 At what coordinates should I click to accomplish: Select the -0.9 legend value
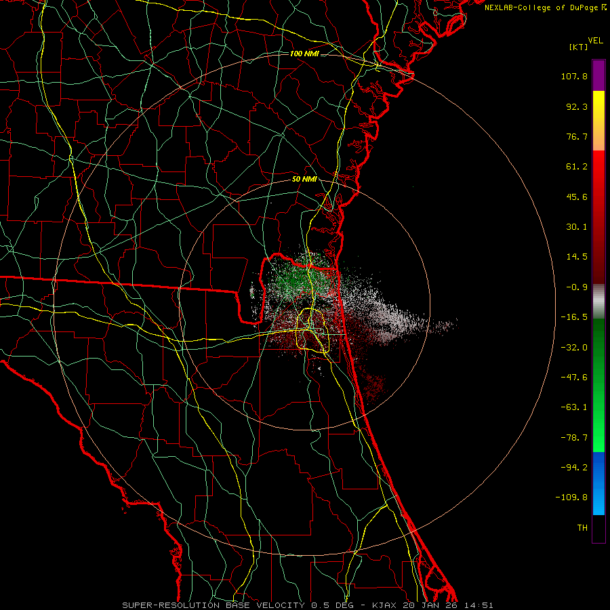point(577,287)
